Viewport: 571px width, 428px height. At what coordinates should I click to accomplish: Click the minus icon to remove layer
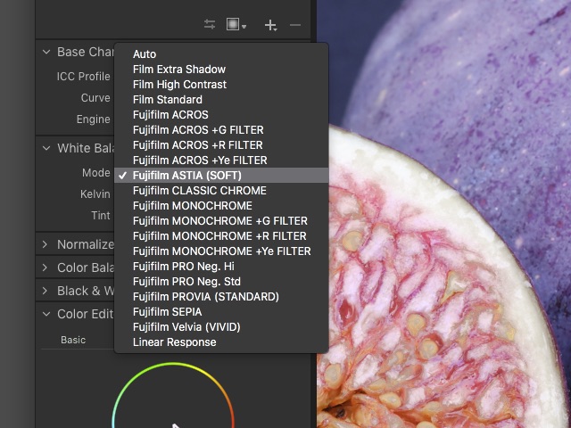click(x=295, y=25)
